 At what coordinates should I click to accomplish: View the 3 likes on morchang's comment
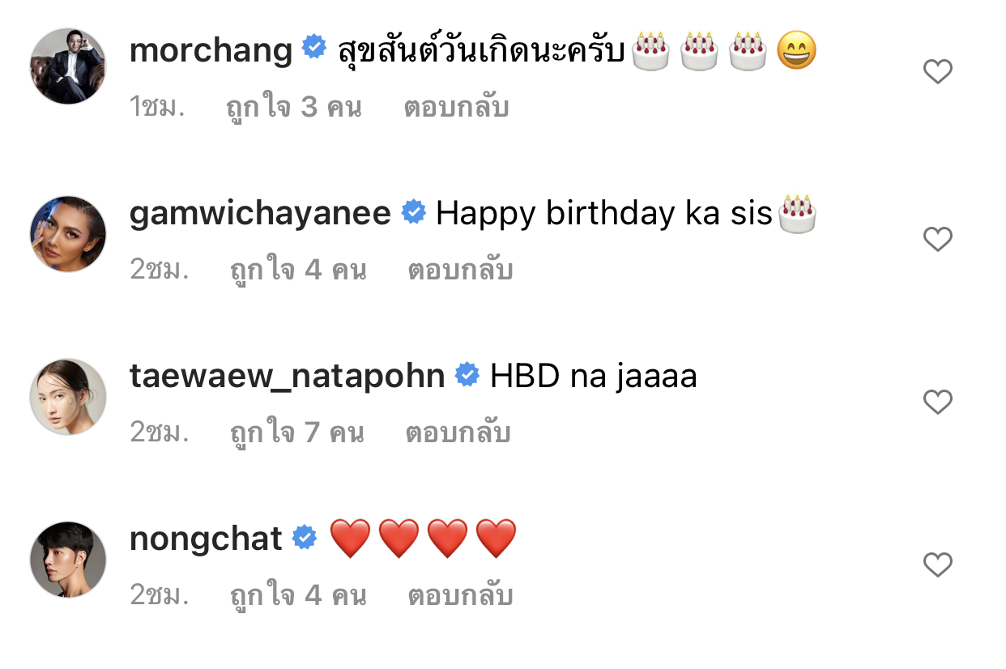click(x=293, y=107)
